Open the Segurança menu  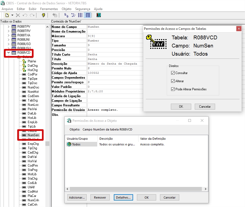click(x=83, y=9)
